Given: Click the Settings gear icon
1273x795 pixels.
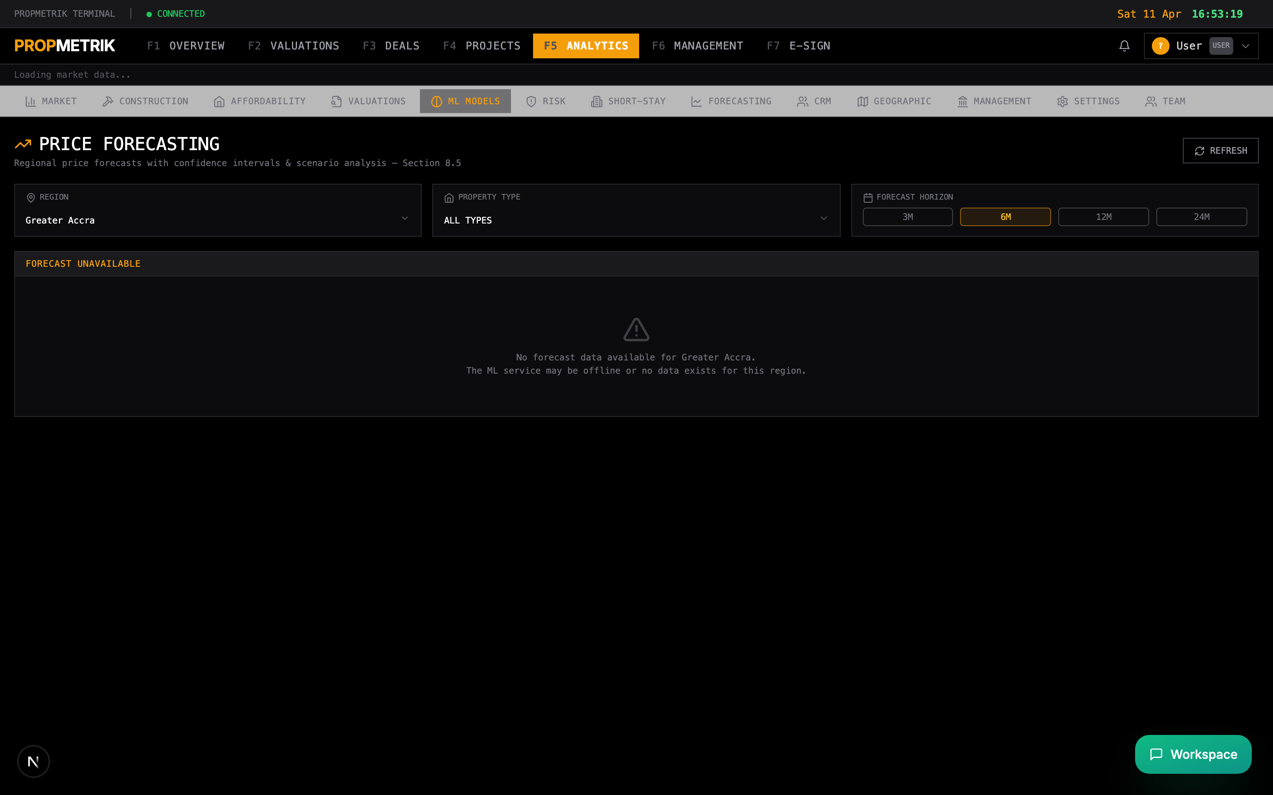Looking at the screenshot, I should [1063, 102].
